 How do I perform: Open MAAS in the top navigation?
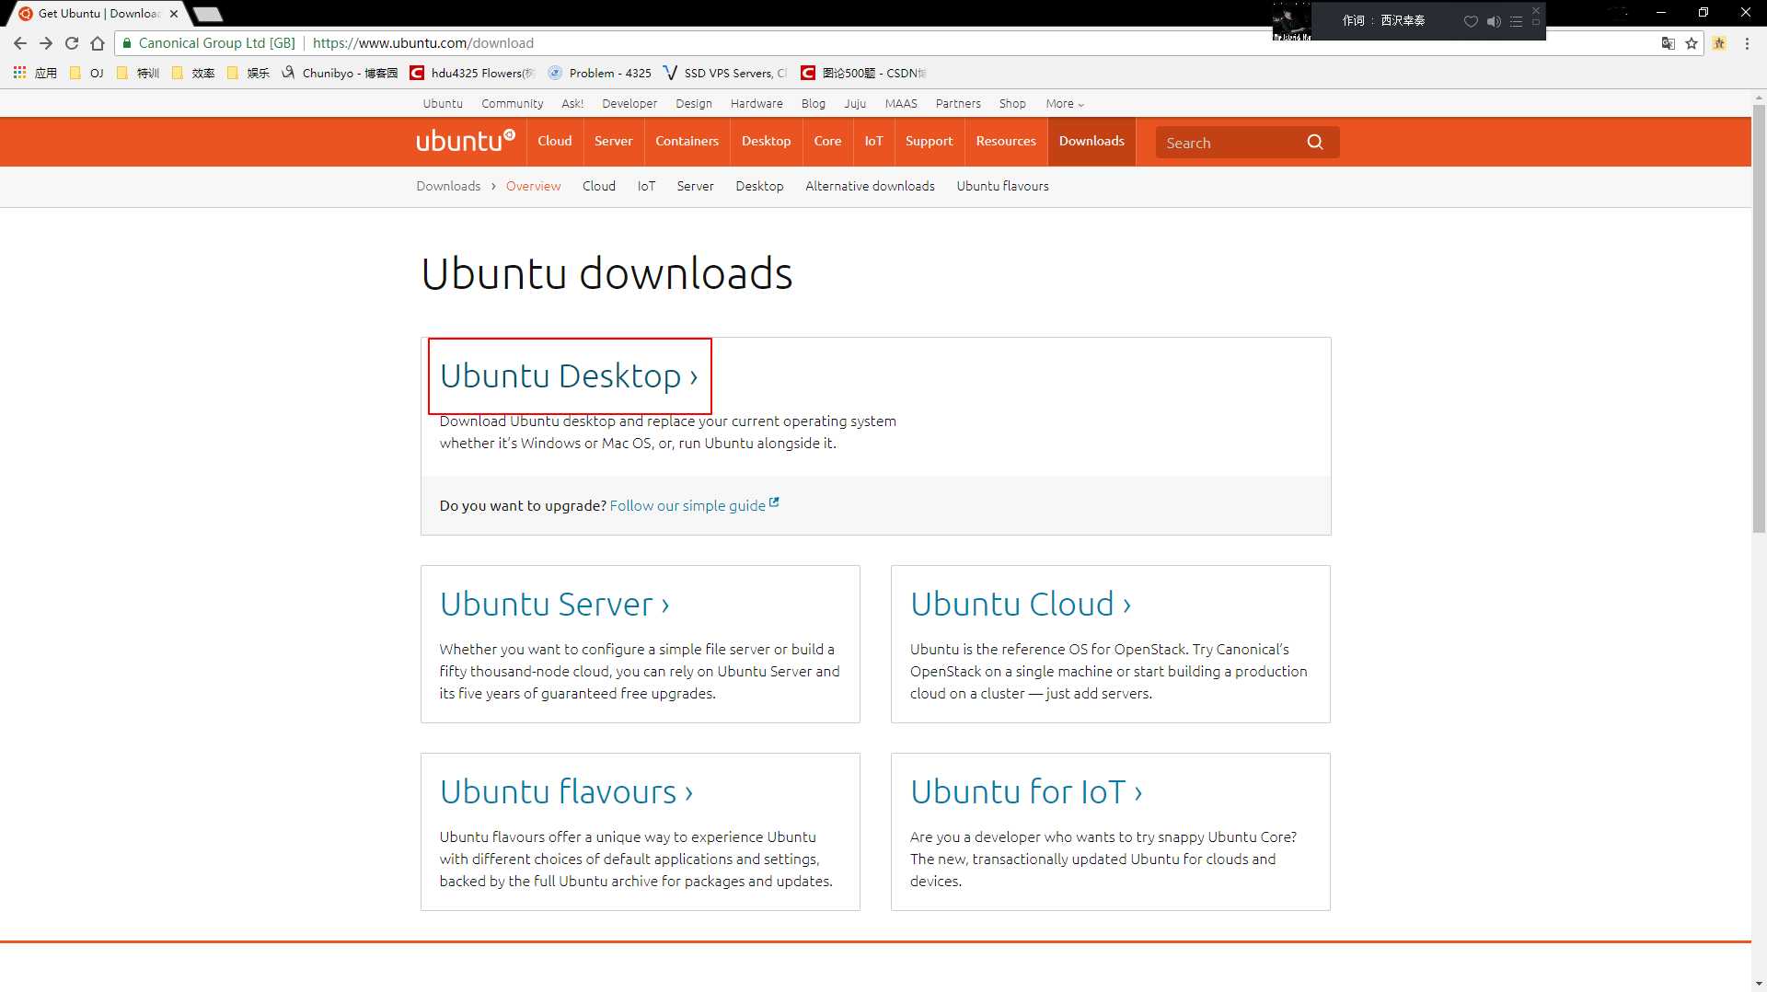tap(901, 104)
